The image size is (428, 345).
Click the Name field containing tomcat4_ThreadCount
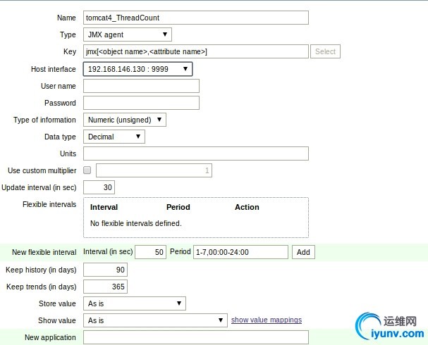tap(196, 18)
